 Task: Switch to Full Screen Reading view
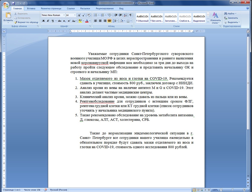point(198,190)
